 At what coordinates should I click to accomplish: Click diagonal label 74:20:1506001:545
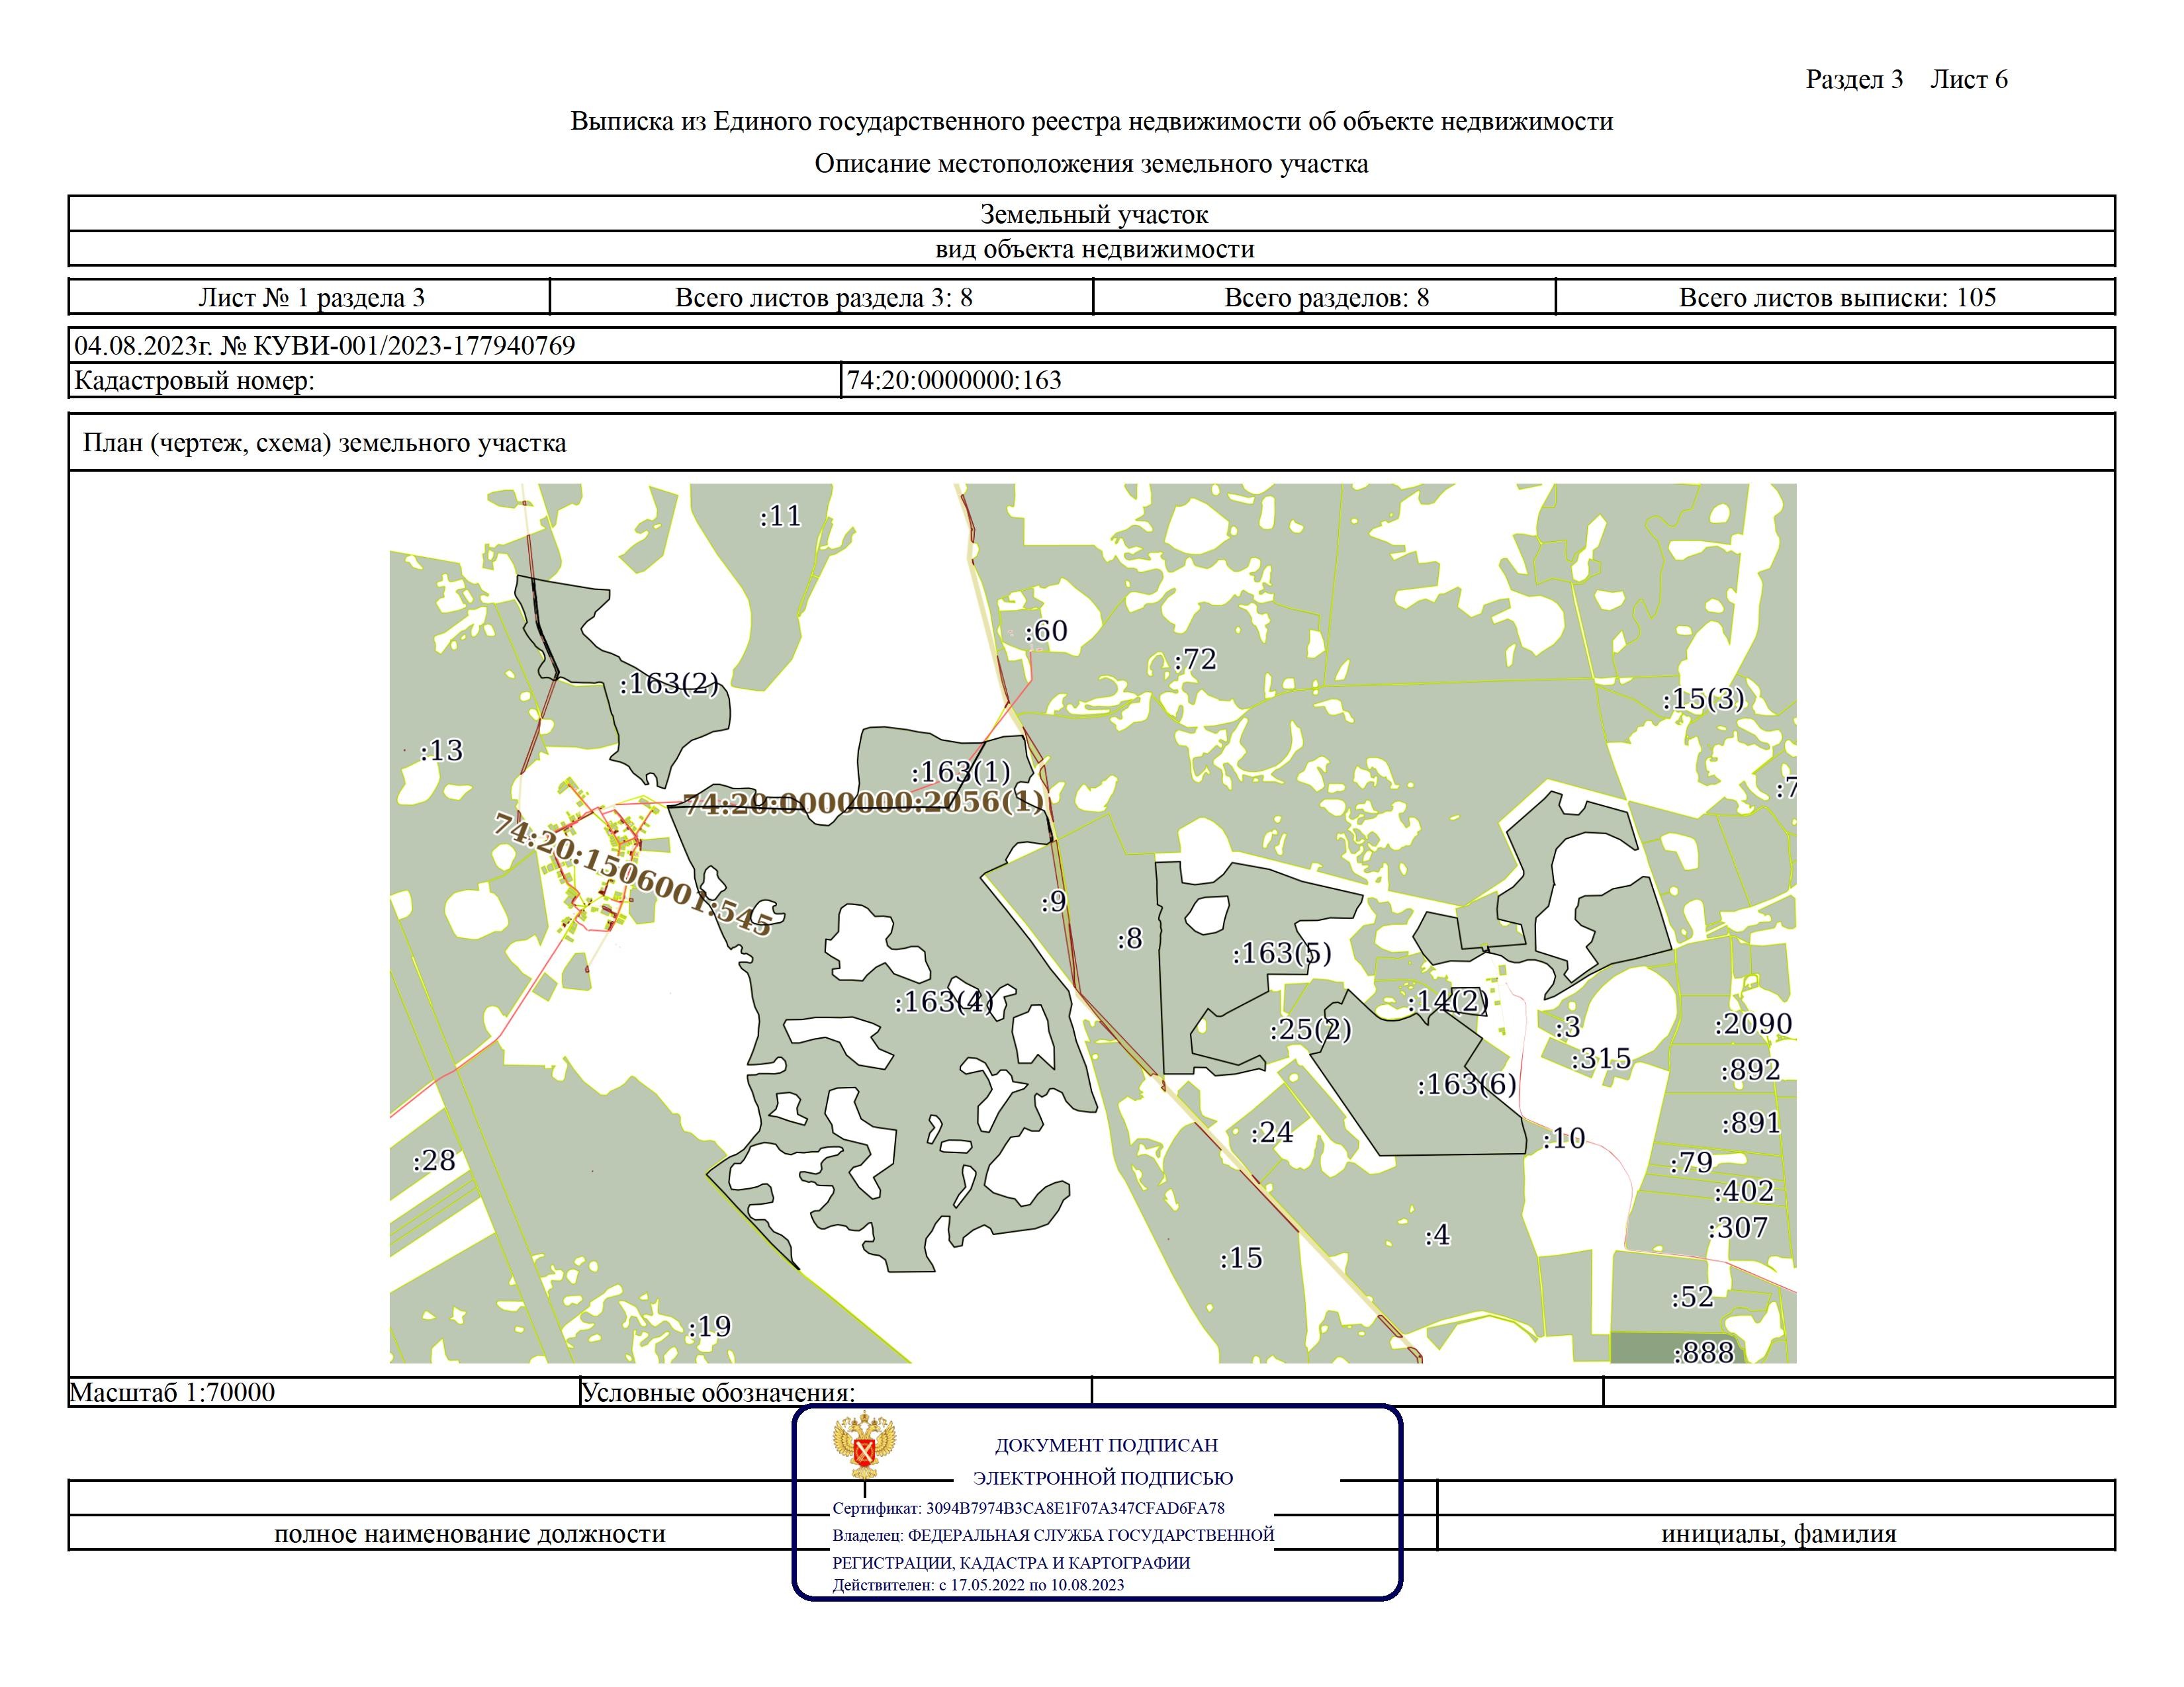[x=633, y=875]
